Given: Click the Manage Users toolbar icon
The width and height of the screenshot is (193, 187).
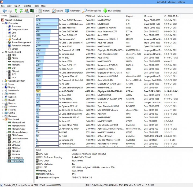Looking at the screenshot, I should pos(27,11).
